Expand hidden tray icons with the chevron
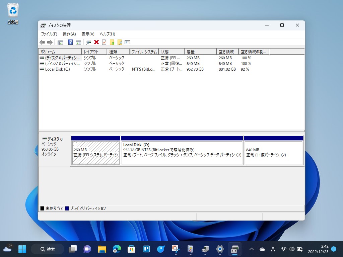343x257 pixels. tap(251, 249)
